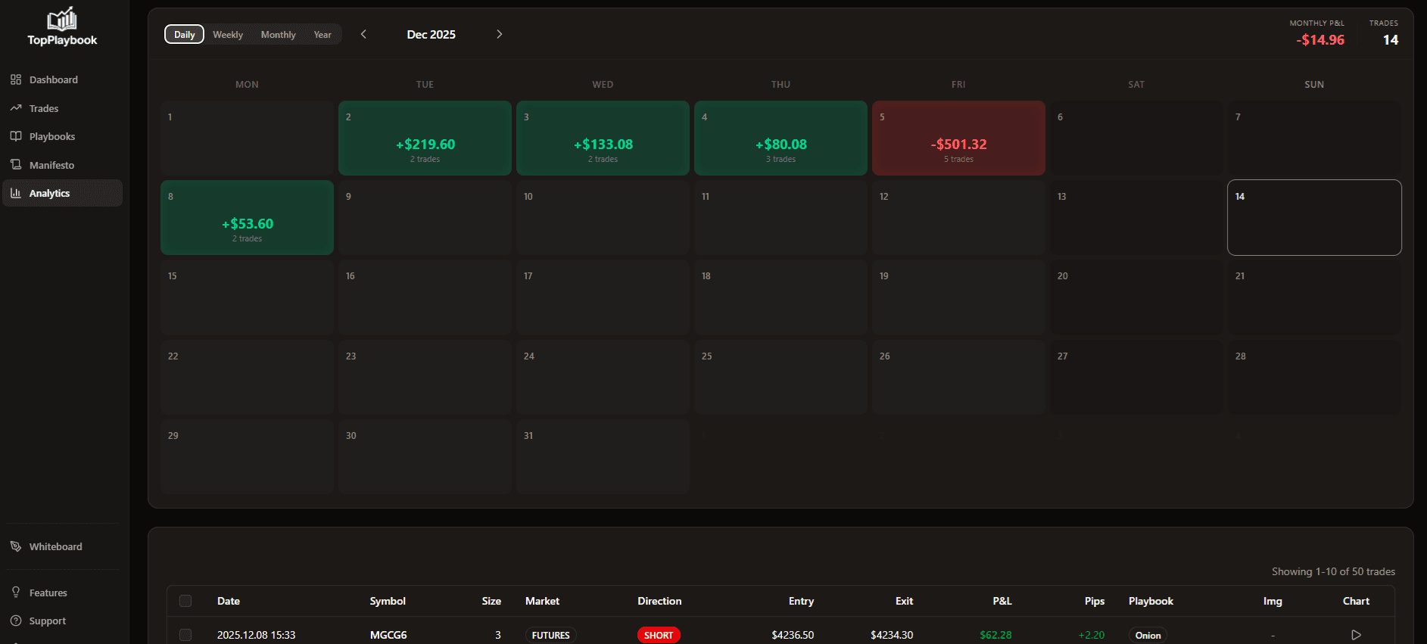Click the TopPlaybook logo
This screenshot has height=644, width=1427.
point(62,26)
